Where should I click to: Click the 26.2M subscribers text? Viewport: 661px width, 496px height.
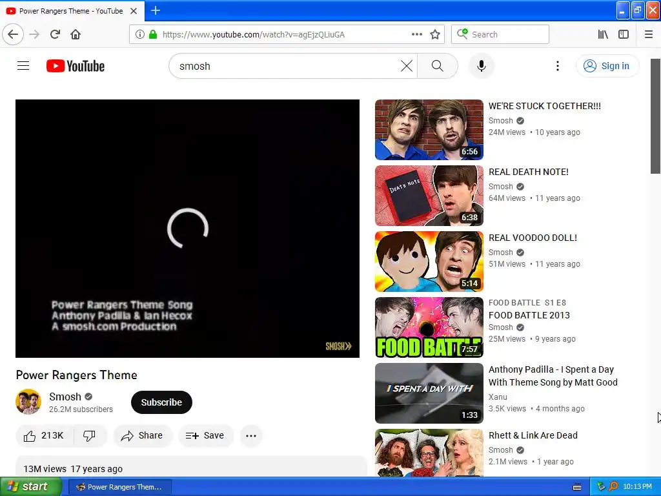coord(81,409)
